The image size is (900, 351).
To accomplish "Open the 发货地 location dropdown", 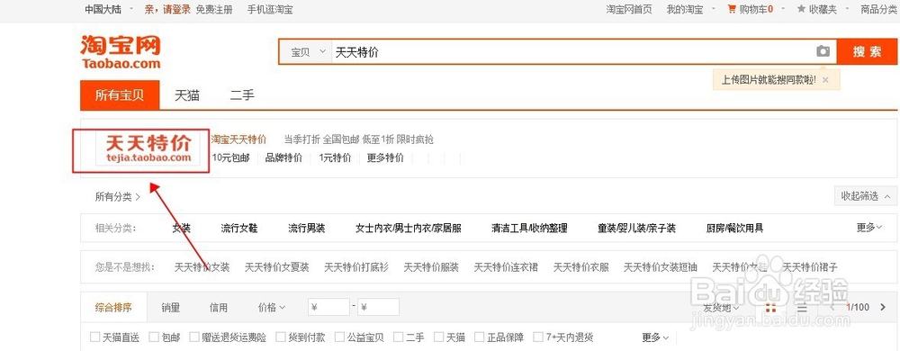I will 722,308.
